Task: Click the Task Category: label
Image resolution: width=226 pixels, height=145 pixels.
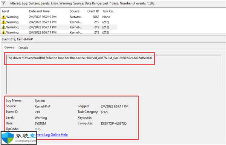Action: point(88,112)
